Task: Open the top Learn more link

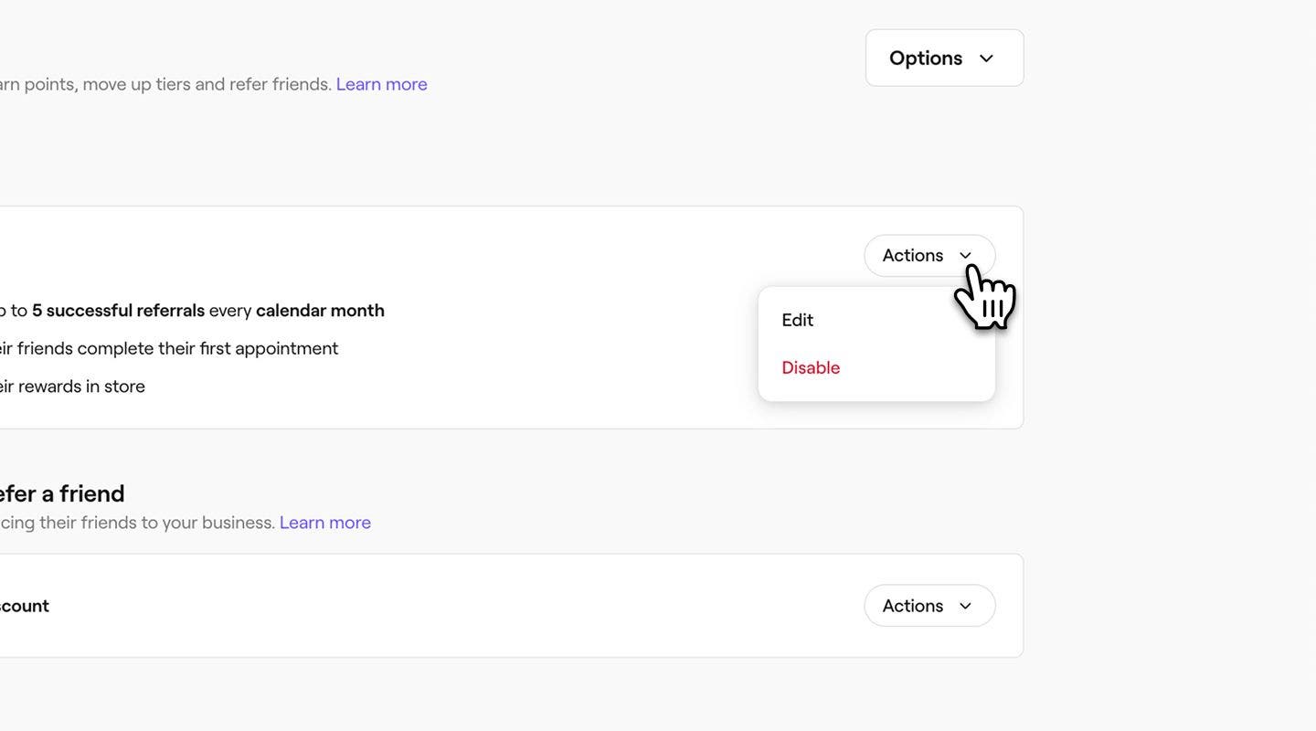Action: click(x=381, y=83)
